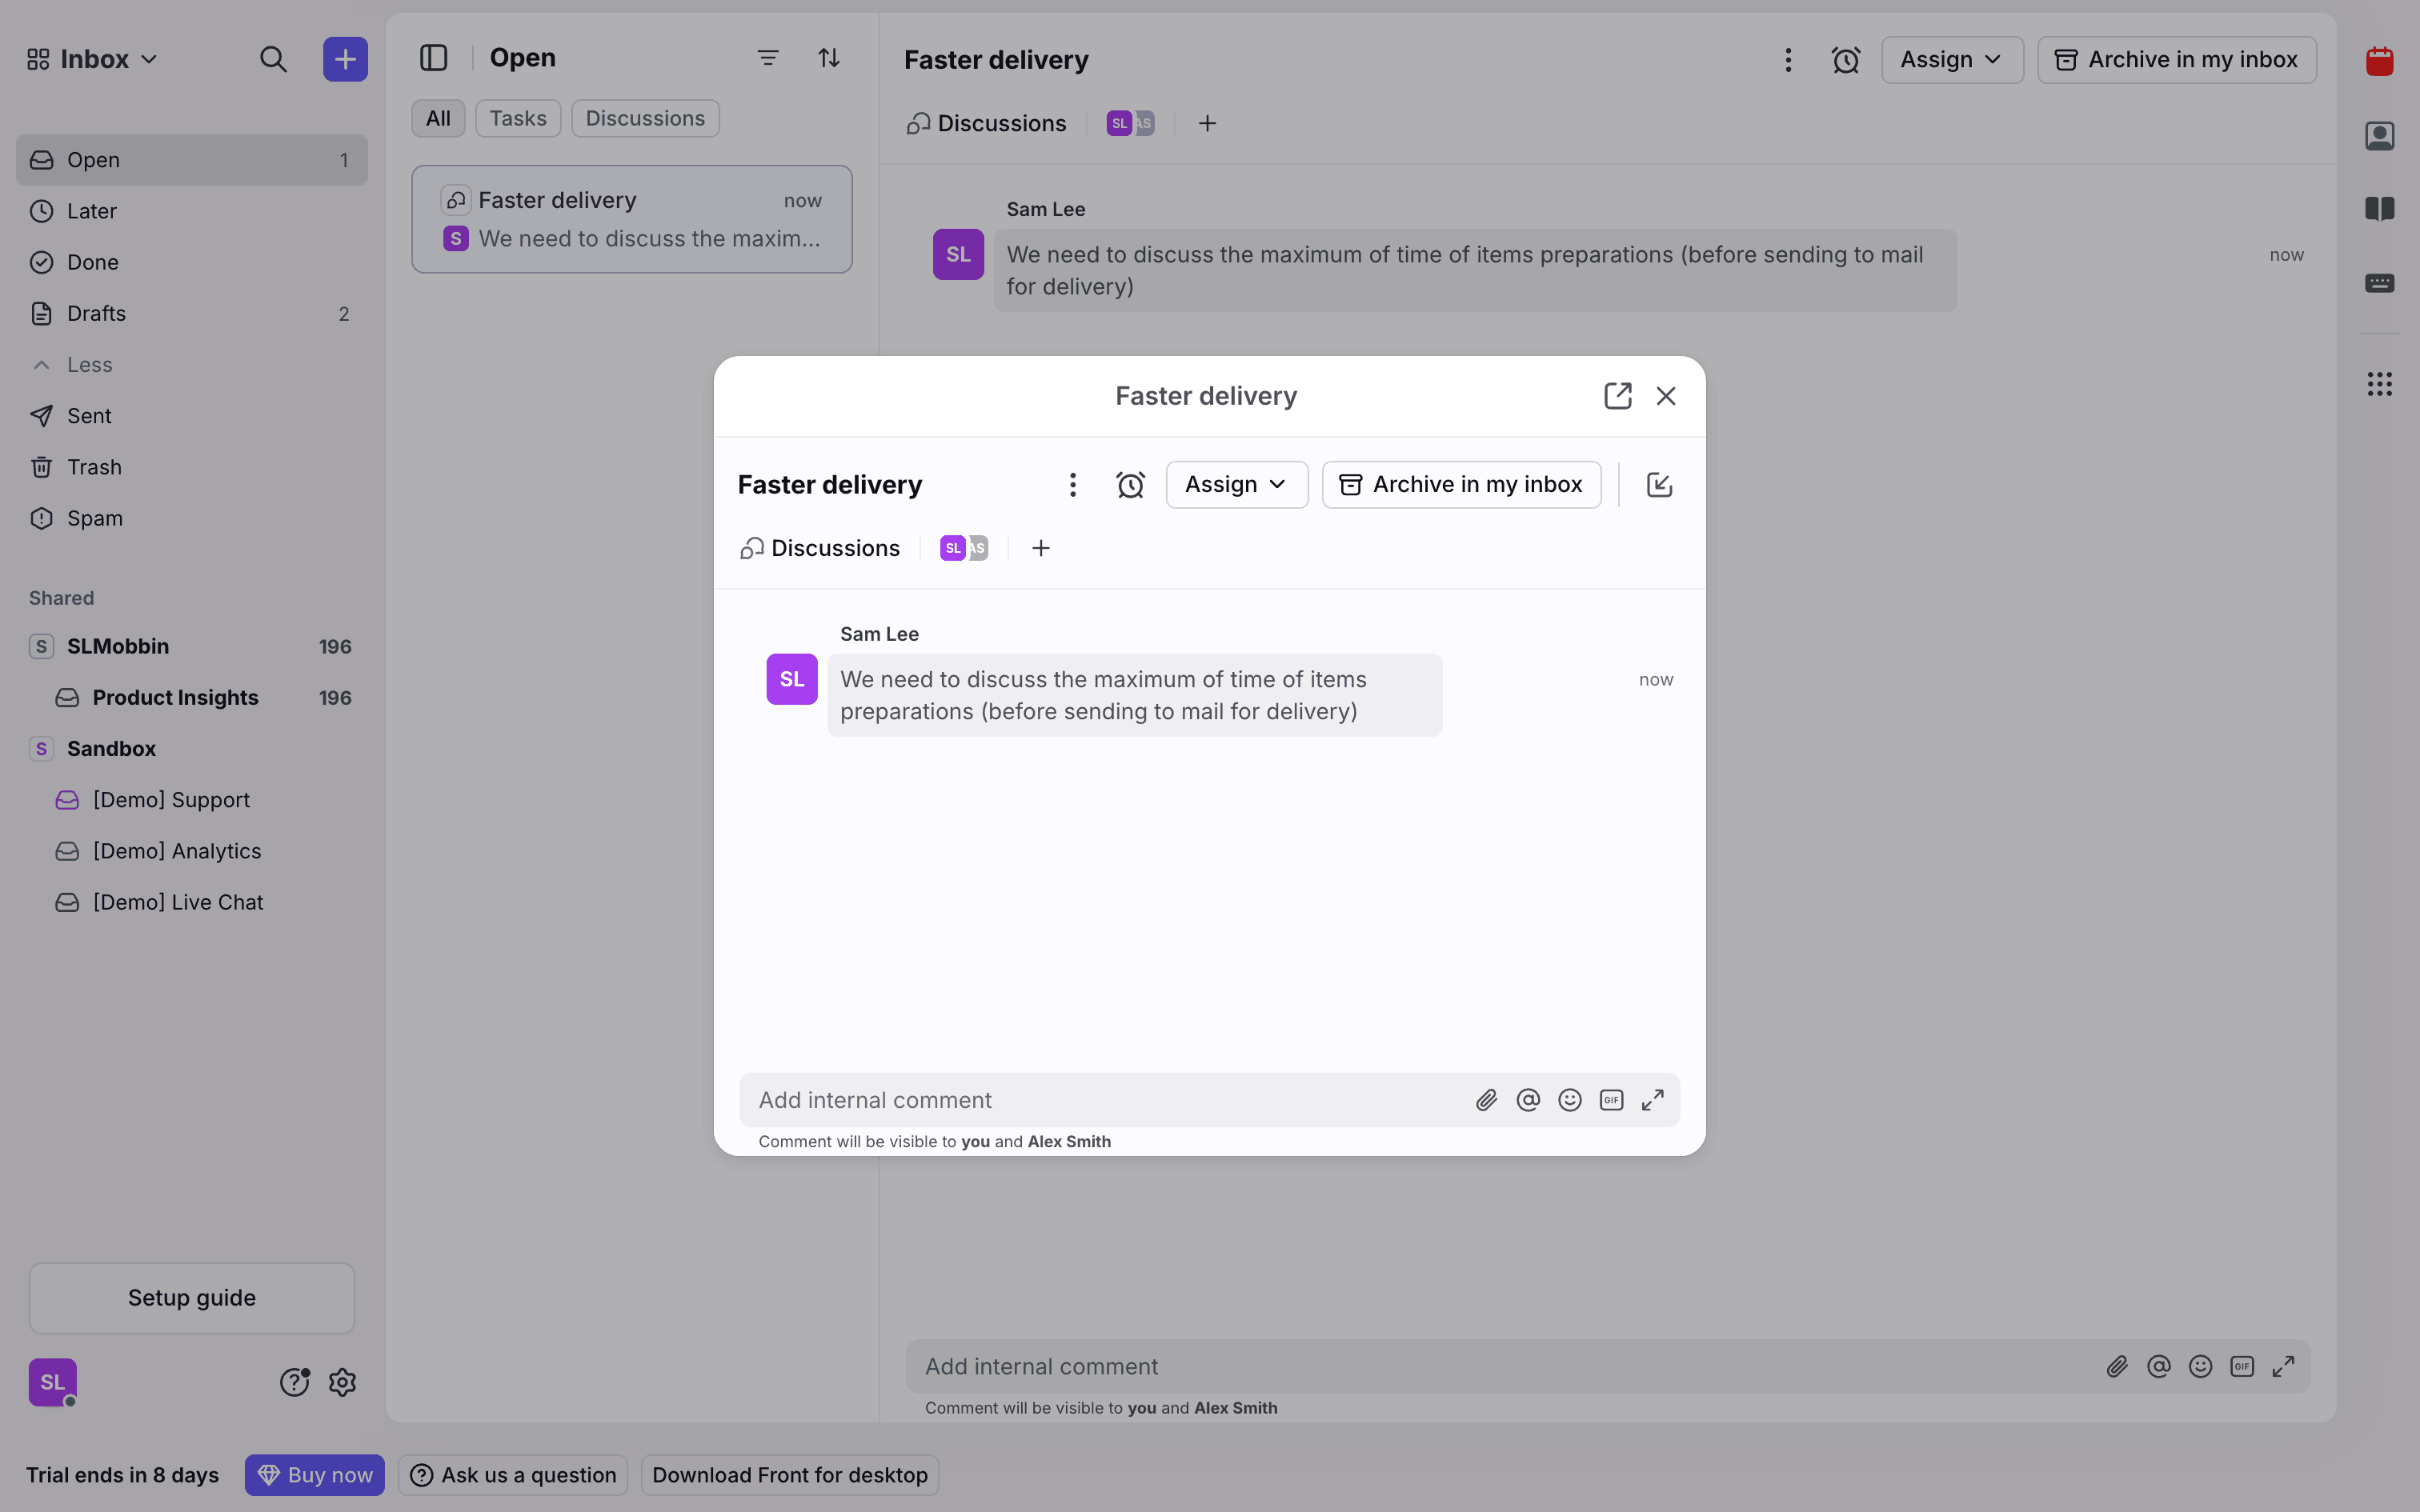Click the Buy now button
This screenshot has width=2420, height=1512.
(314, 1475)
